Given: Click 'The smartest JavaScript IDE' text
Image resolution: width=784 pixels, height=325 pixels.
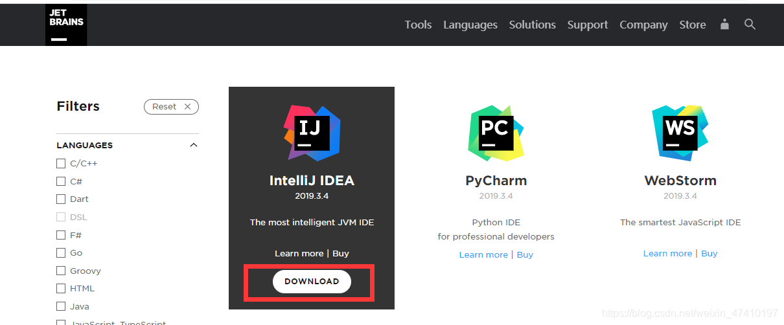Looking at the screenshot, I should pyautogui.click(x=680, y=222).
